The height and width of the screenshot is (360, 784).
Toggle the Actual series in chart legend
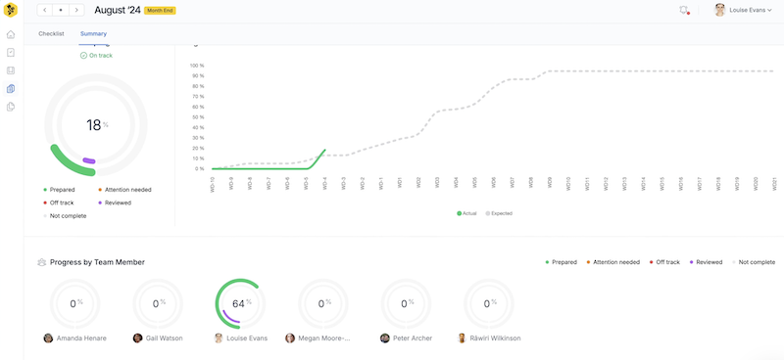466,213
